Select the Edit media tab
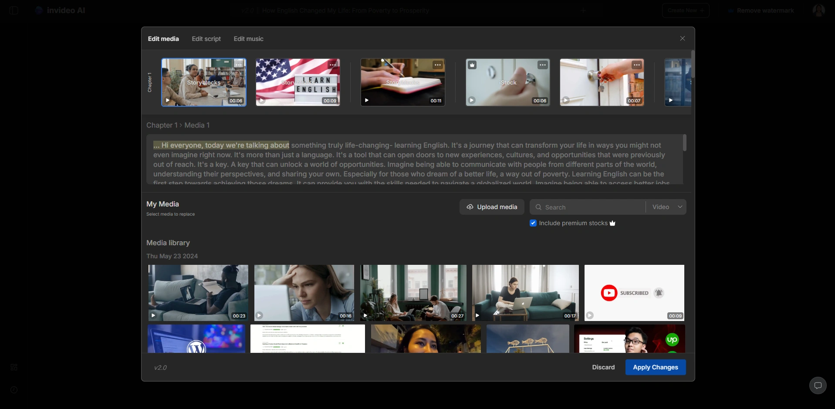Image resolution: width=835 pixels, height=409 pixels. pos(163,39)
